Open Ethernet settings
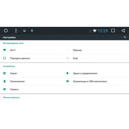The width and height of the screenshot is (129, 129). (x=95, y=50)
